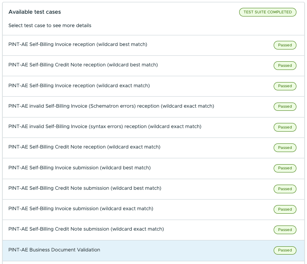Screen dimensions: 307x264
Task: Click Passed badge for Invoice submission exact match
Action: pos(285,209)
